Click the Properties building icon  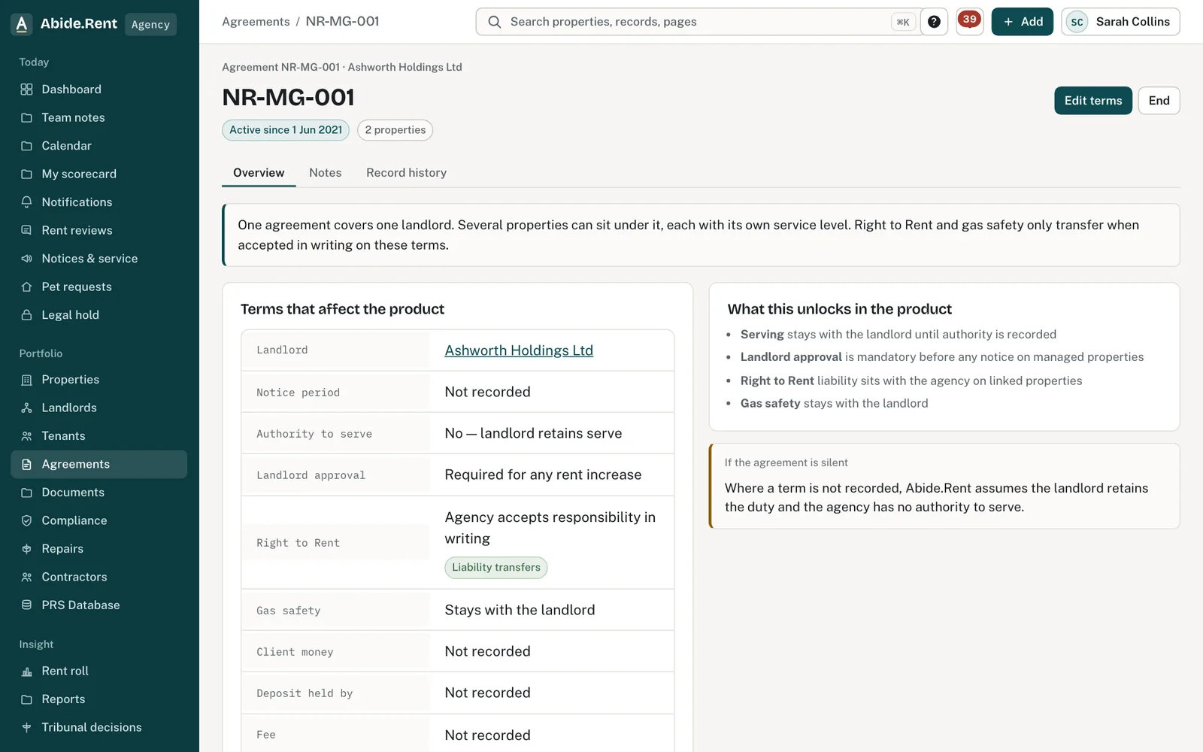coord(26,380)
